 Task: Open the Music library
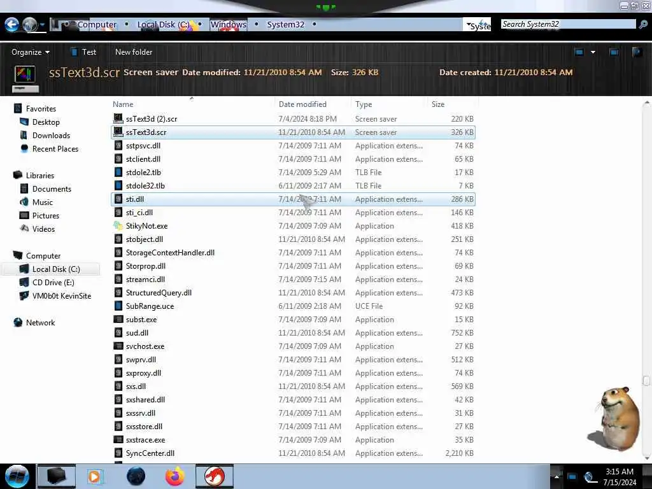(x=43, y=202)
